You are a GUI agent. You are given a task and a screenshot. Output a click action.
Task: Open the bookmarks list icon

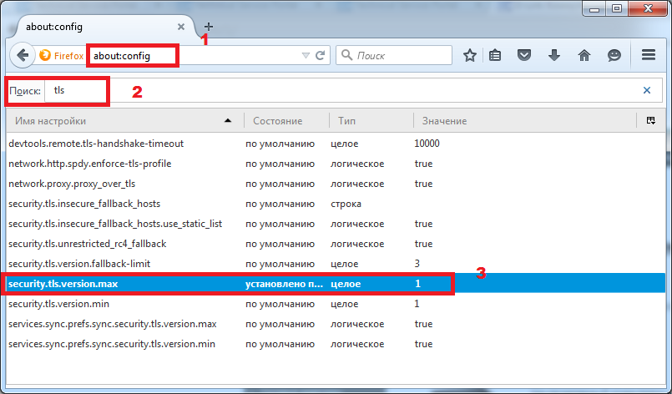click(495, 56)
